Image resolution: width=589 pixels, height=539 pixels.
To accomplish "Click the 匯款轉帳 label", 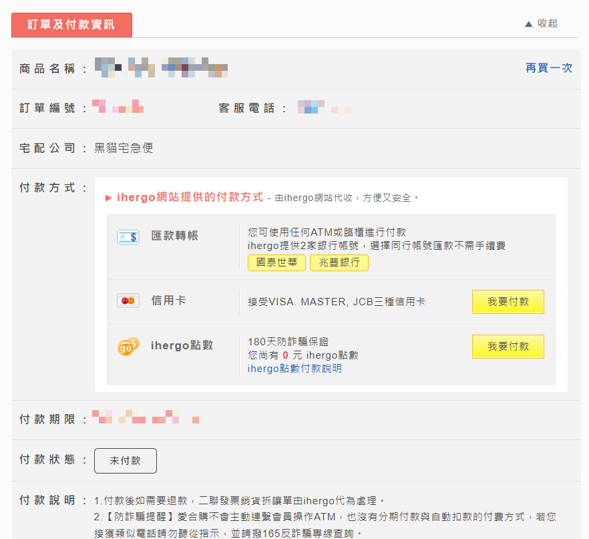I will (x=175, y=236).
